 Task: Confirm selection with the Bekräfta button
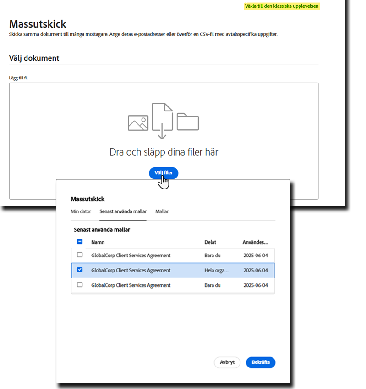click(261, 362)
